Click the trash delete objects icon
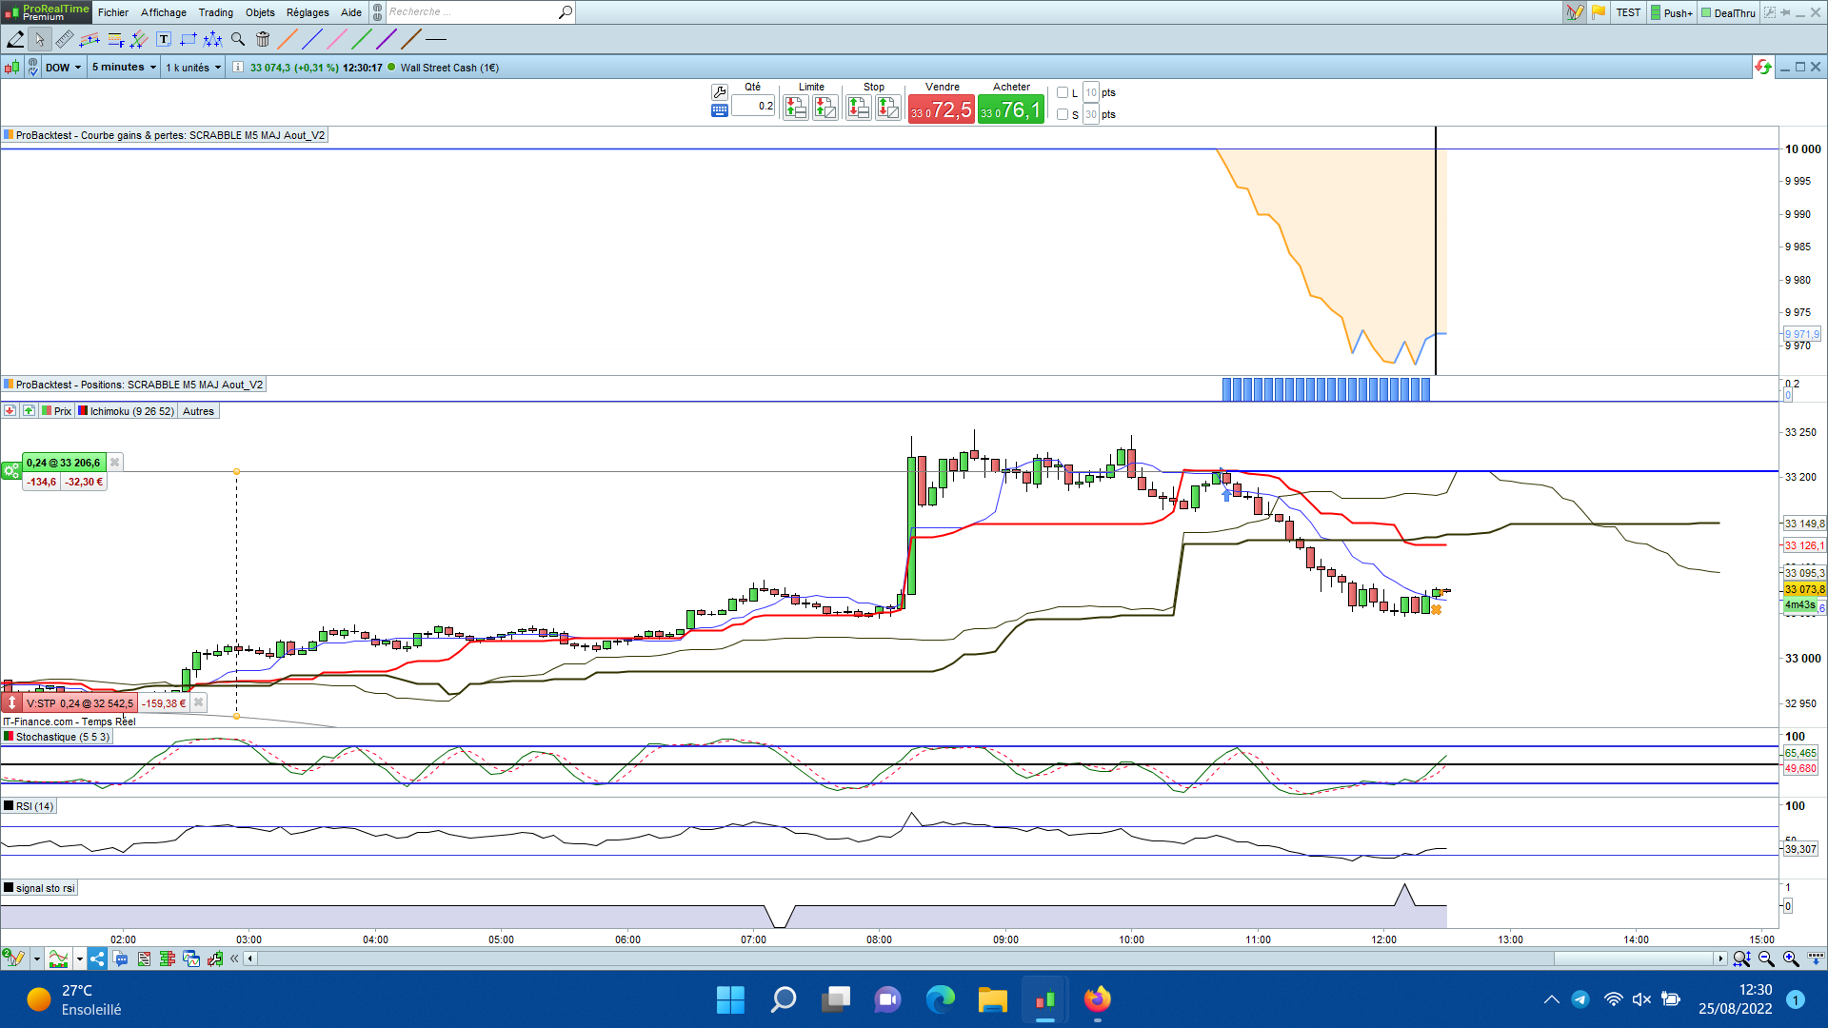 point(263,39)
